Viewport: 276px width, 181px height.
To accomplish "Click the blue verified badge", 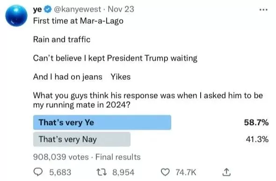I will click(x=48, y=9).
